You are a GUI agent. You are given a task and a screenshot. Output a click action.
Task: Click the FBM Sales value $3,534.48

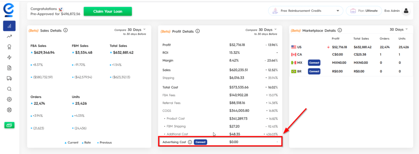pos(83,53)
